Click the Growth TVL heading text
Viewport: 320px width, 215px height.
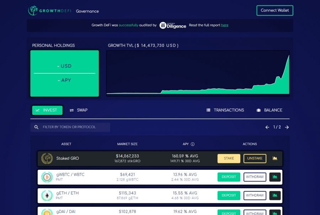click(x=143, y=45)
